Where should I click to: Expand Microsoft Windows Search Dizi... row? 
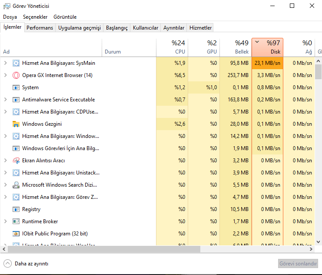pyautogui.click(x=6, y=185)
